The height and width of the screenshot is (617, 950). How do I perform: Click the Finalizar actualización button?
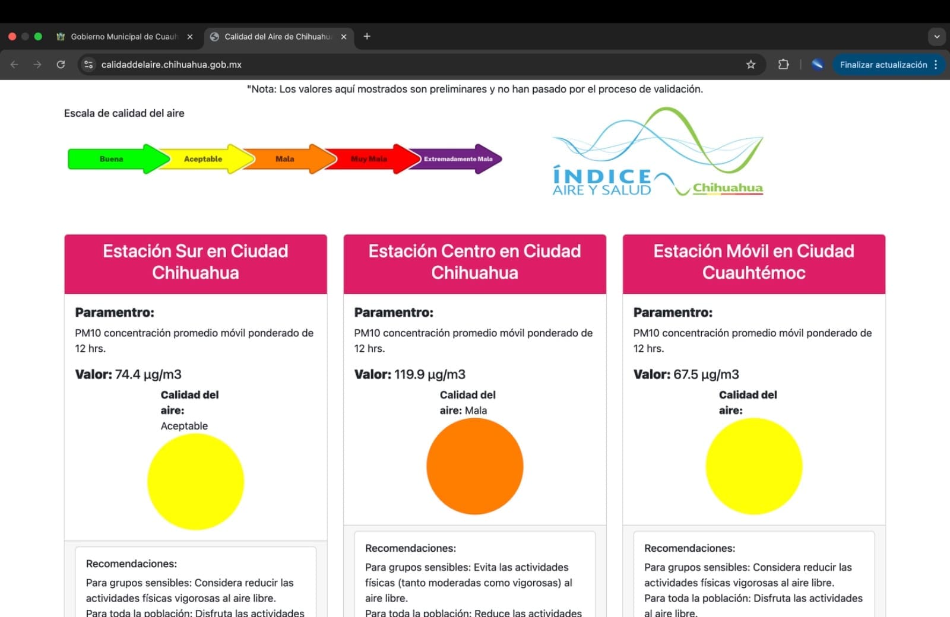(x=883, y=65)
